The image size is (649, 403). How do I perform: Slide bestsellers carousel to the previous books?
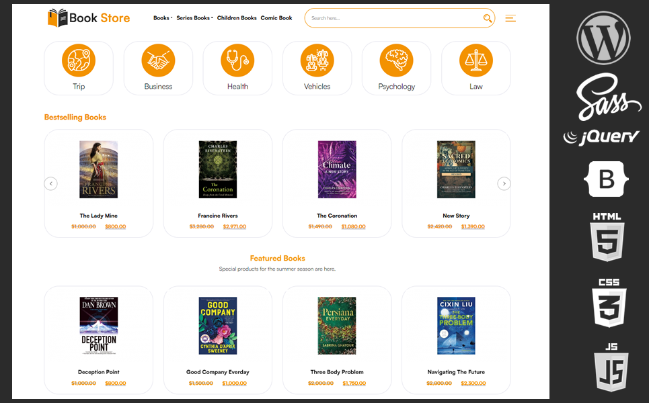[50, 183]
